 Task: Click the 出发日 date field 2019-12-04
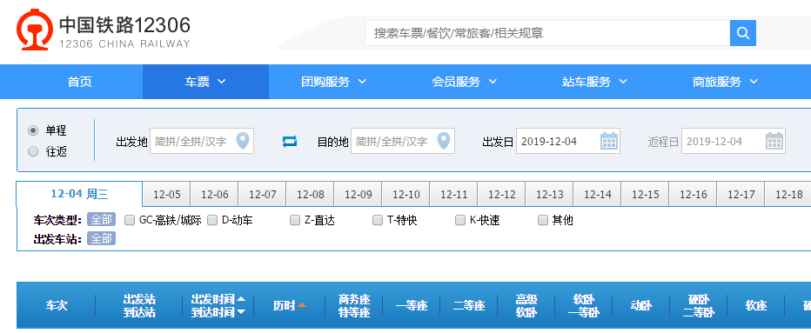568,141
